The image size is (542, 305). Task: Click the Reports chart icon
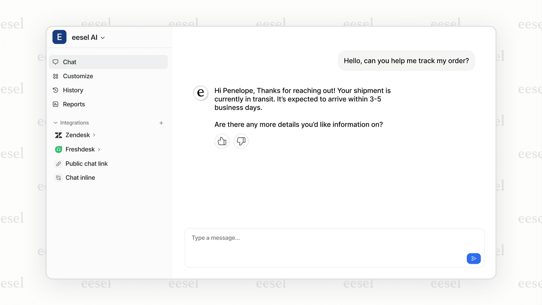pyautogui.click(x=55, y=104)
